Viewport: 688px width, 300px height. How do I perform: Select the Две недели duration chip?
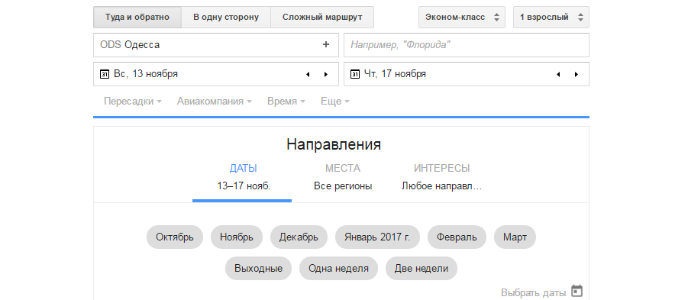click(x=422, y=269)
